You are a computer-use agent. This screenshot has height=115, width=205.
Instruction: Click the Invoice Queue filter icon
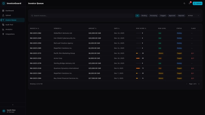pos(3,20)
